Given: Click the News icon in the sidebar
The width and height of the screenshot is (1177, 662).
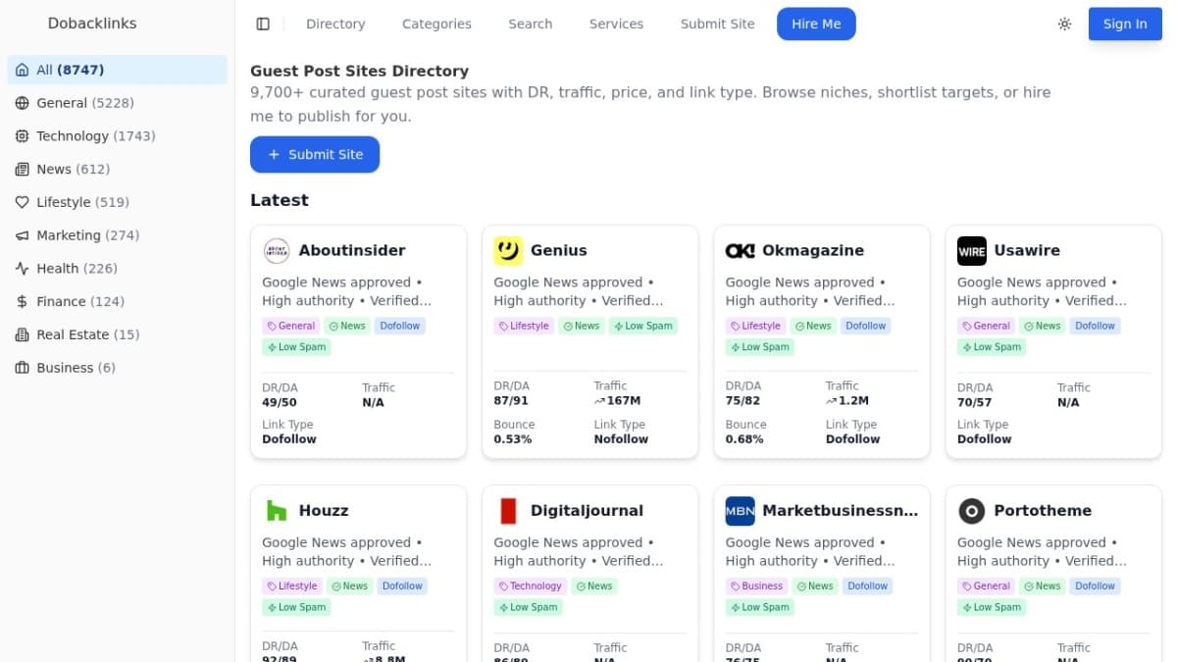Looking at the screenshot, I should tap(22, 169).
